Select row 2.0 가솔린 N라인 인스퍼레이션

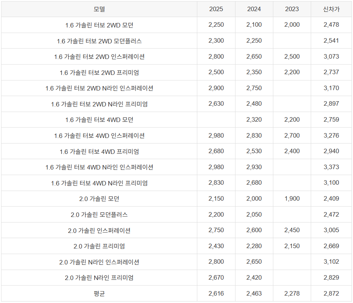point(176,262)
